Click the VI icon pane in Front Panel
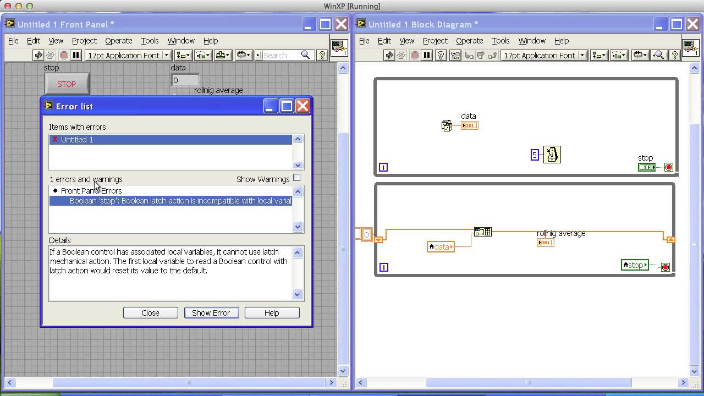 coord(338,47)
